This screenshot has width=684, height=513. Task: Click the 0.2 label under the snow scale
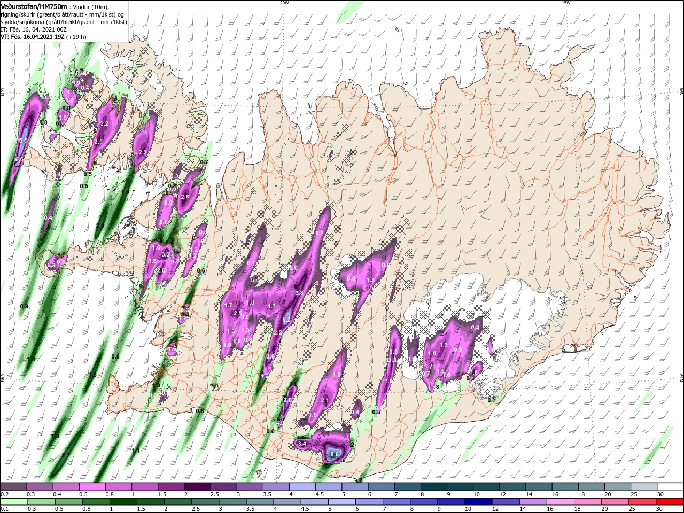pos(4,494)
